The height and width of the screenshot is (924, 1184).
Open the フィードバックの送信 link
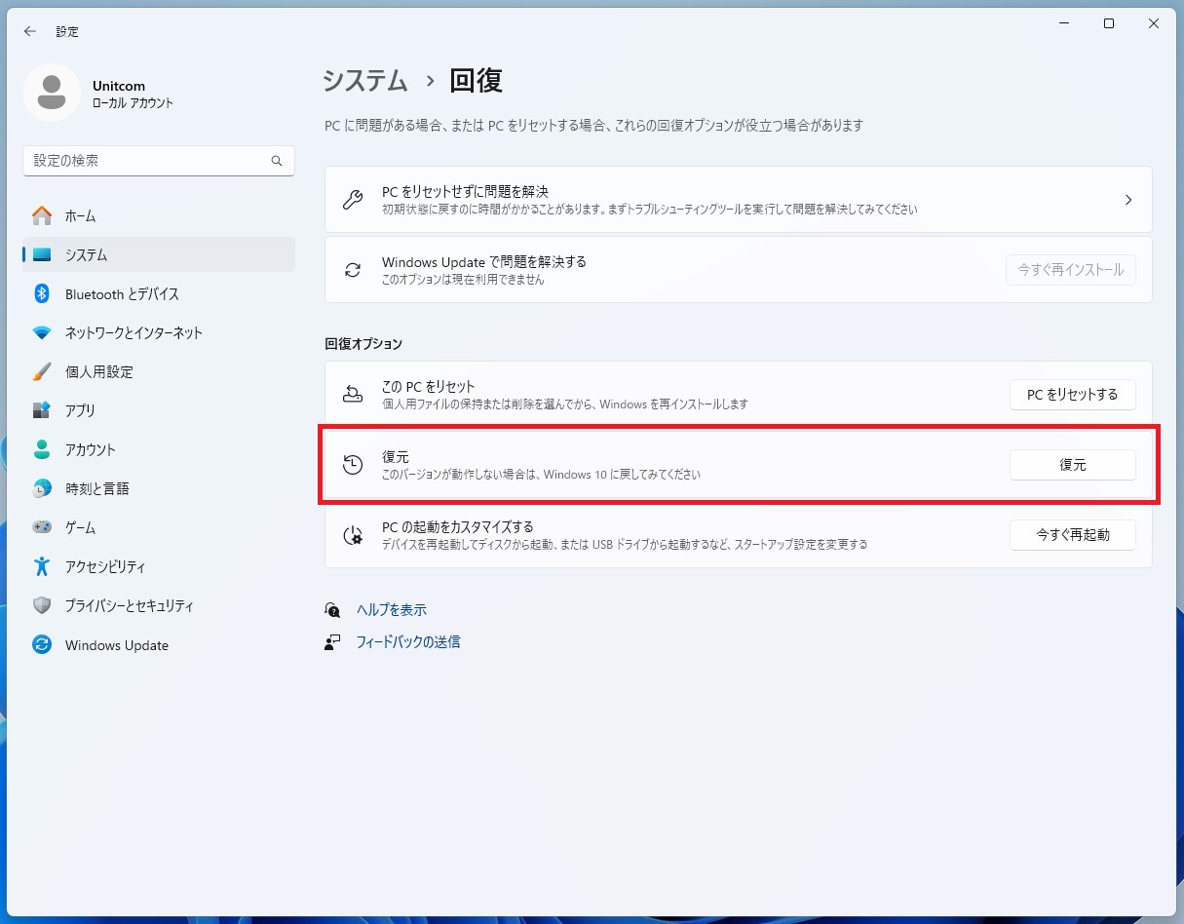408,642
